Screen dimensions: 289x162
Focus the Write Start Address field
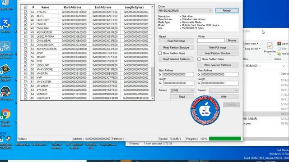[220, 74]
